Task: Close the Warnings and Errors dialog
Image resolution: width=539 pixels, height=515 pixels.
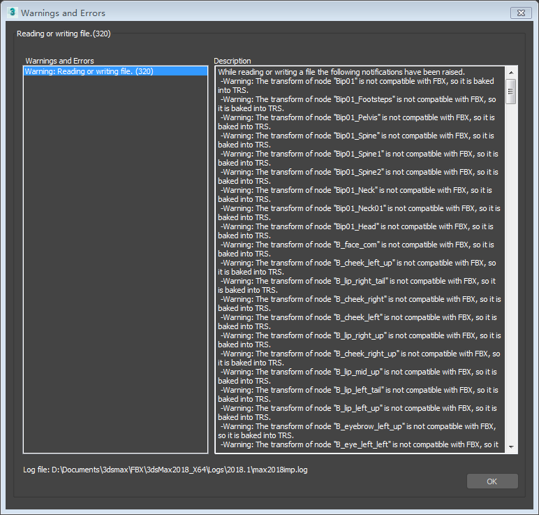Action: click(x=521, y=13)
